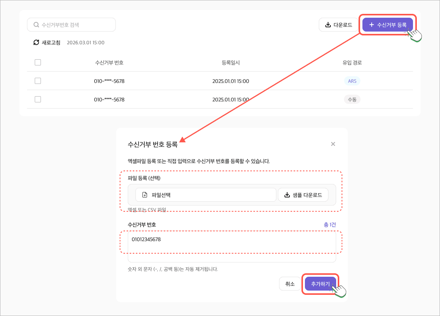Check the row with ARS source
The width and height of the screenshot is (440, 316).
coord(38,81)
